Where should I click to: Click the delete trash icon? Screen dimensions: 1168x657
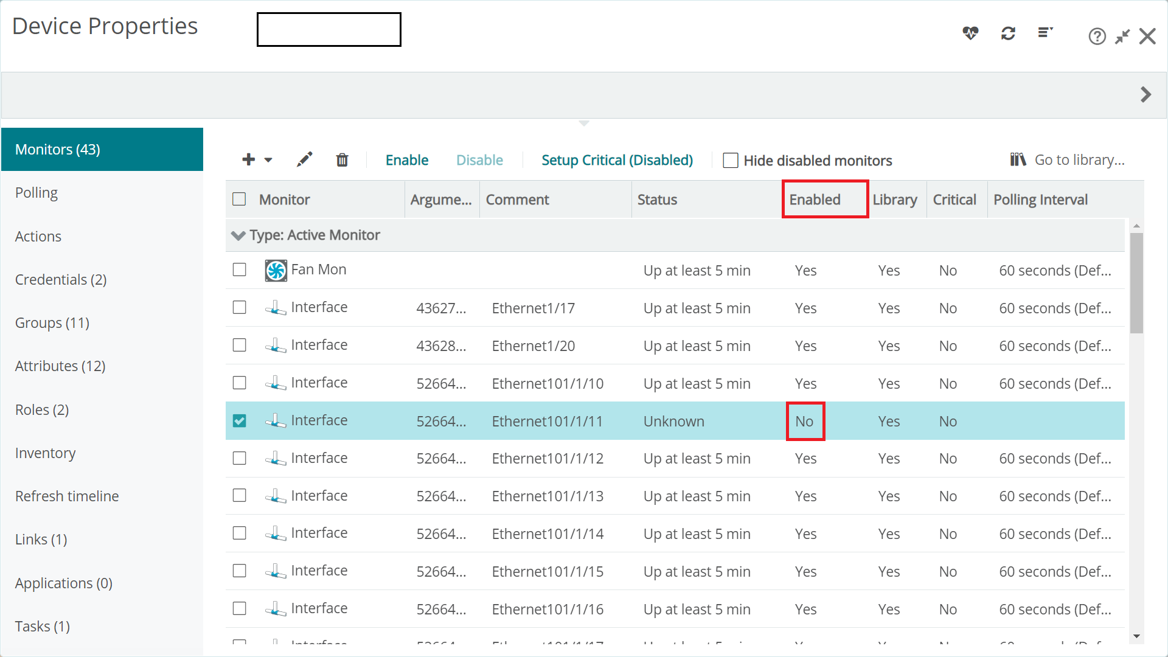[x=342, y=160]
